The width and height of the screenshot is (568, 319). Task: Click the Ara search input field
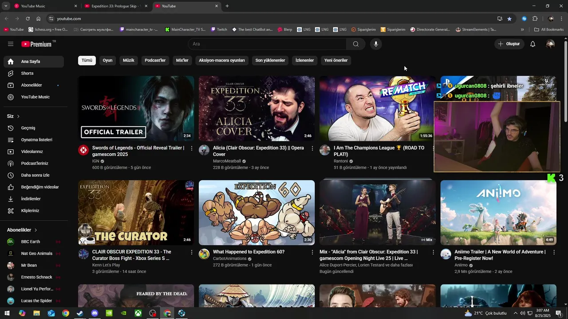(267, 44)
